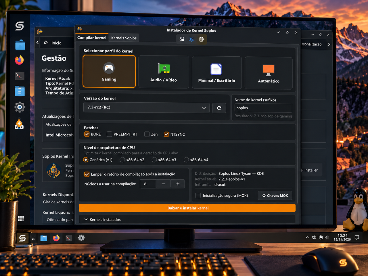Enable Inicialização segura (MOK)

[x=198, y=195]
